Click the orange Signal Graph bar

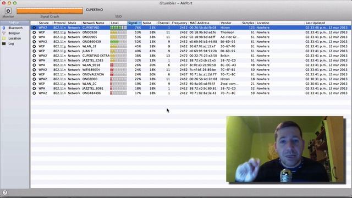[50, 10]
